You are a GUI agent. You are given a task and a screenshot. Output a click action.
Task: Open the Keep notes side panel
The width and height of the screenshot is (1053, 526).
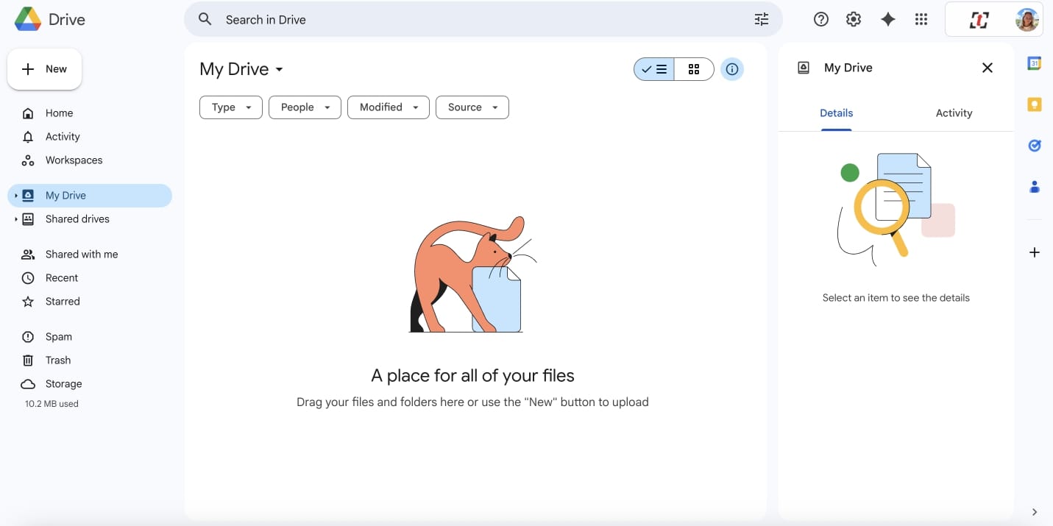click(x=1035, y=104)
